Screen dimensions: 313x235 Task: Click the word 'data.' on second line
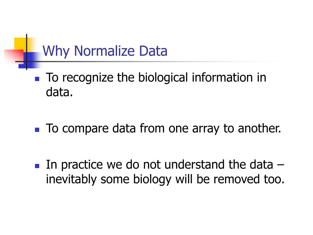coord(59,92)
